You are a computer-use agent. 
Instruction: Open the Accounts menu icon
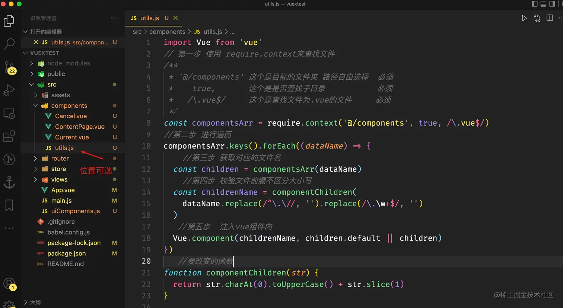(x=9, y=284)
